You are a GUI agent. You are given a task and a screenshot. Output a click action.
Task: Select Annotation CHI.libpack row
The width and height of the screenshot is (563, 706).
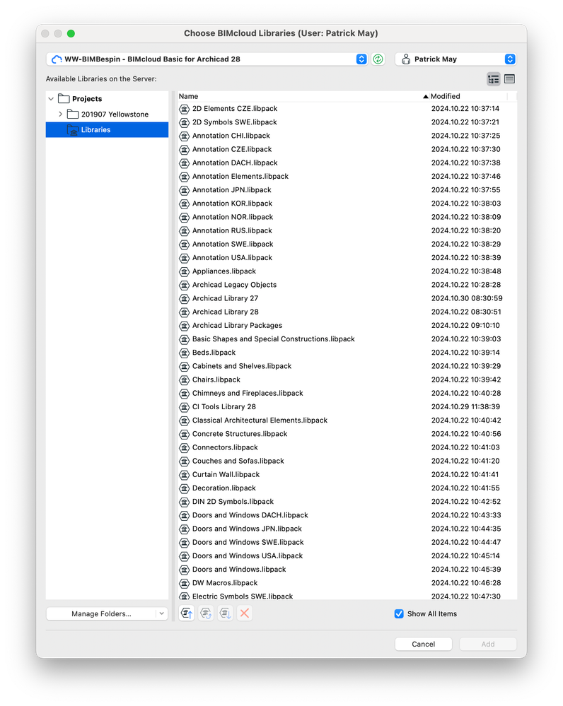(347, 136)
